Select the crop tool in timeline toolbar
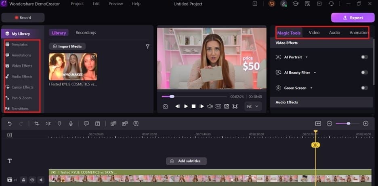Image resolution: width=378 pixels, height=186 pixels. (x=37, y=124)
